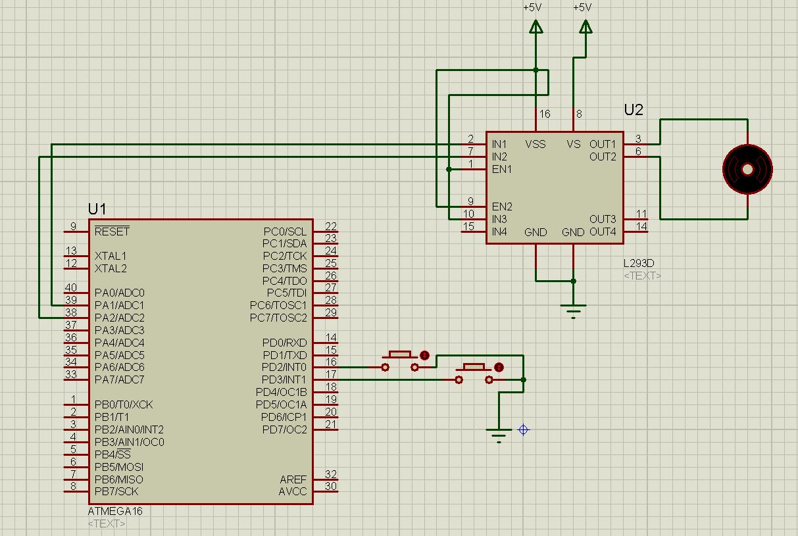Select the PC0/SCL pin 22 stub
Viewport: 798px width, 536px height.
click(x=326, y=231)
